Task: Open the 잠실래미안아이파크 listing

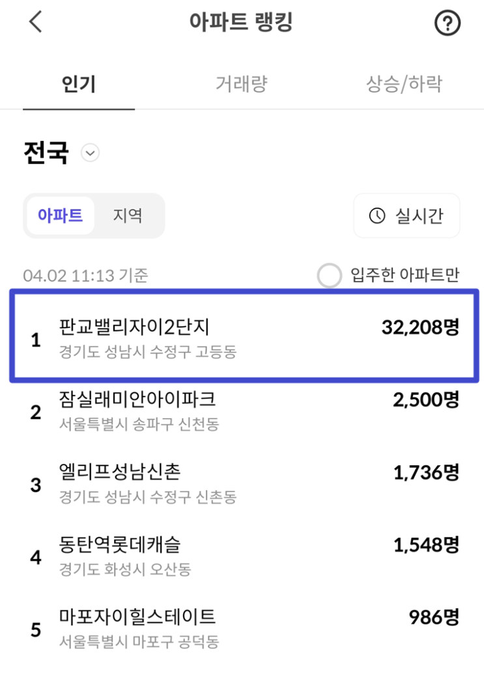Action: [137, 398]
